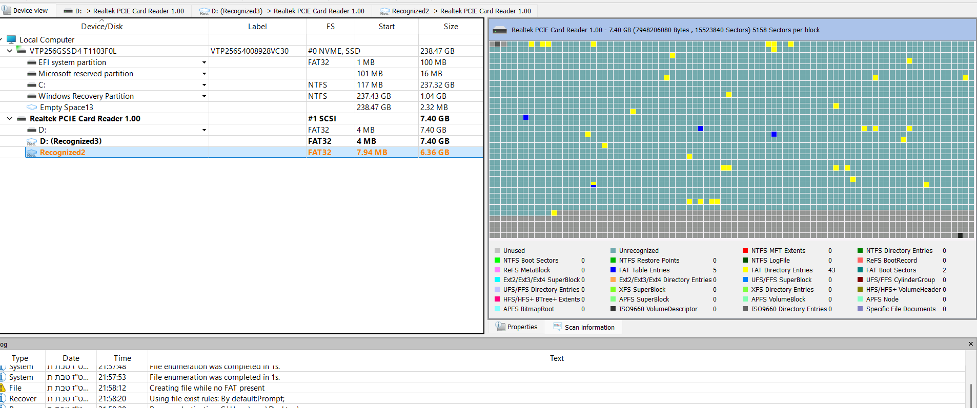This screenshot has height=408, width=977.
Task: Click the FAT Directory Entries yellow swatch
Action: point(745,270)
